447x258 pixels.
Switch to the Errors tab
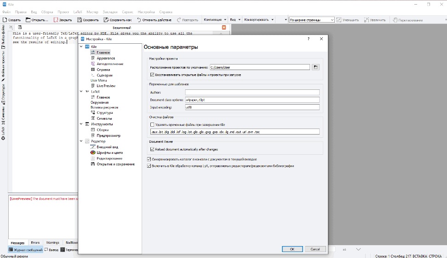(35, 243)
